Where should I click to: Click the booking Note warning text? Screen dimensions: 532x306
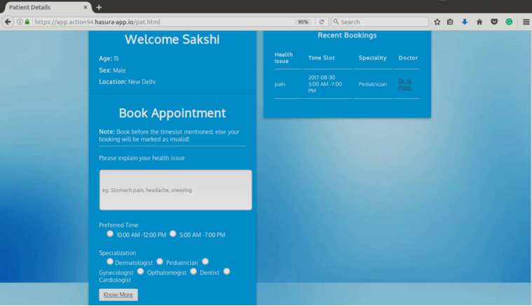click(x=170, y=135)
